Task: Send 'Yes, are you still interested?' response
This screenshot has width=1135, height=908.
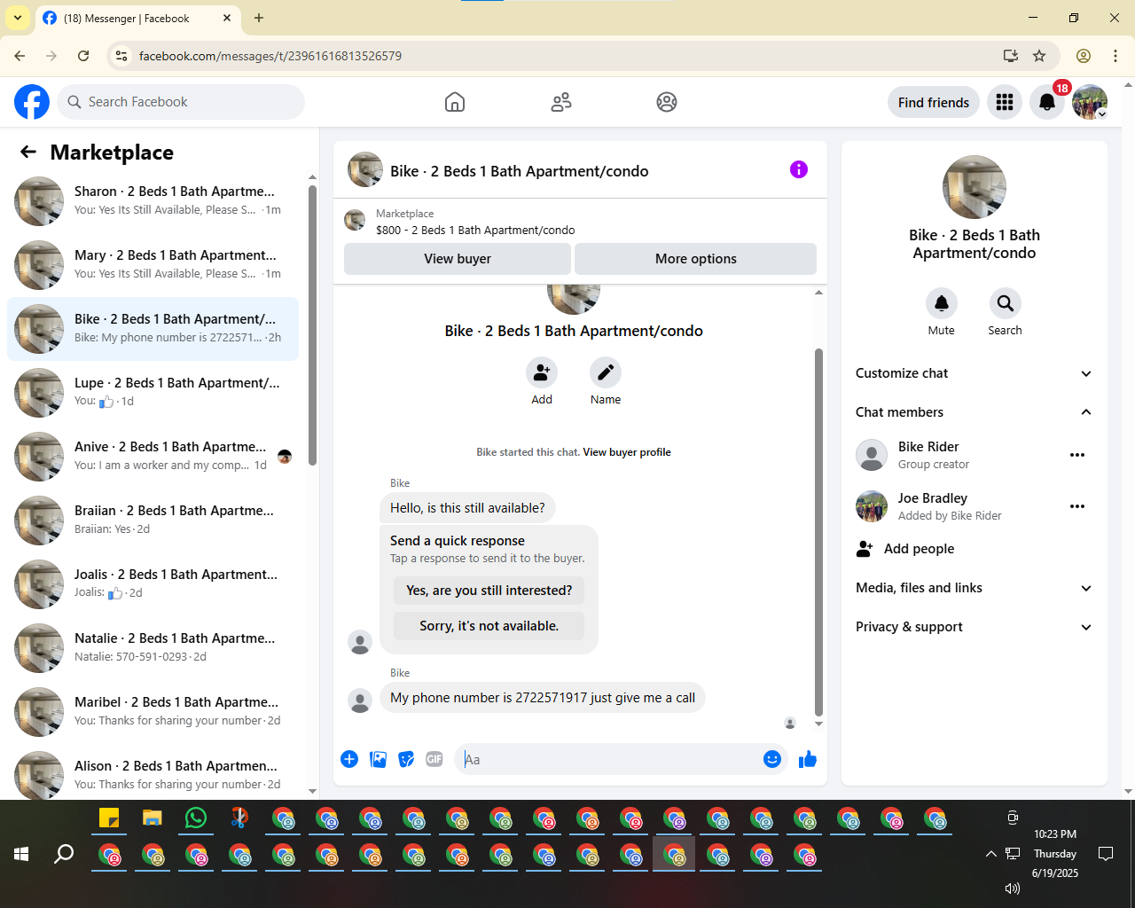Action: click(x=489, y=591)
